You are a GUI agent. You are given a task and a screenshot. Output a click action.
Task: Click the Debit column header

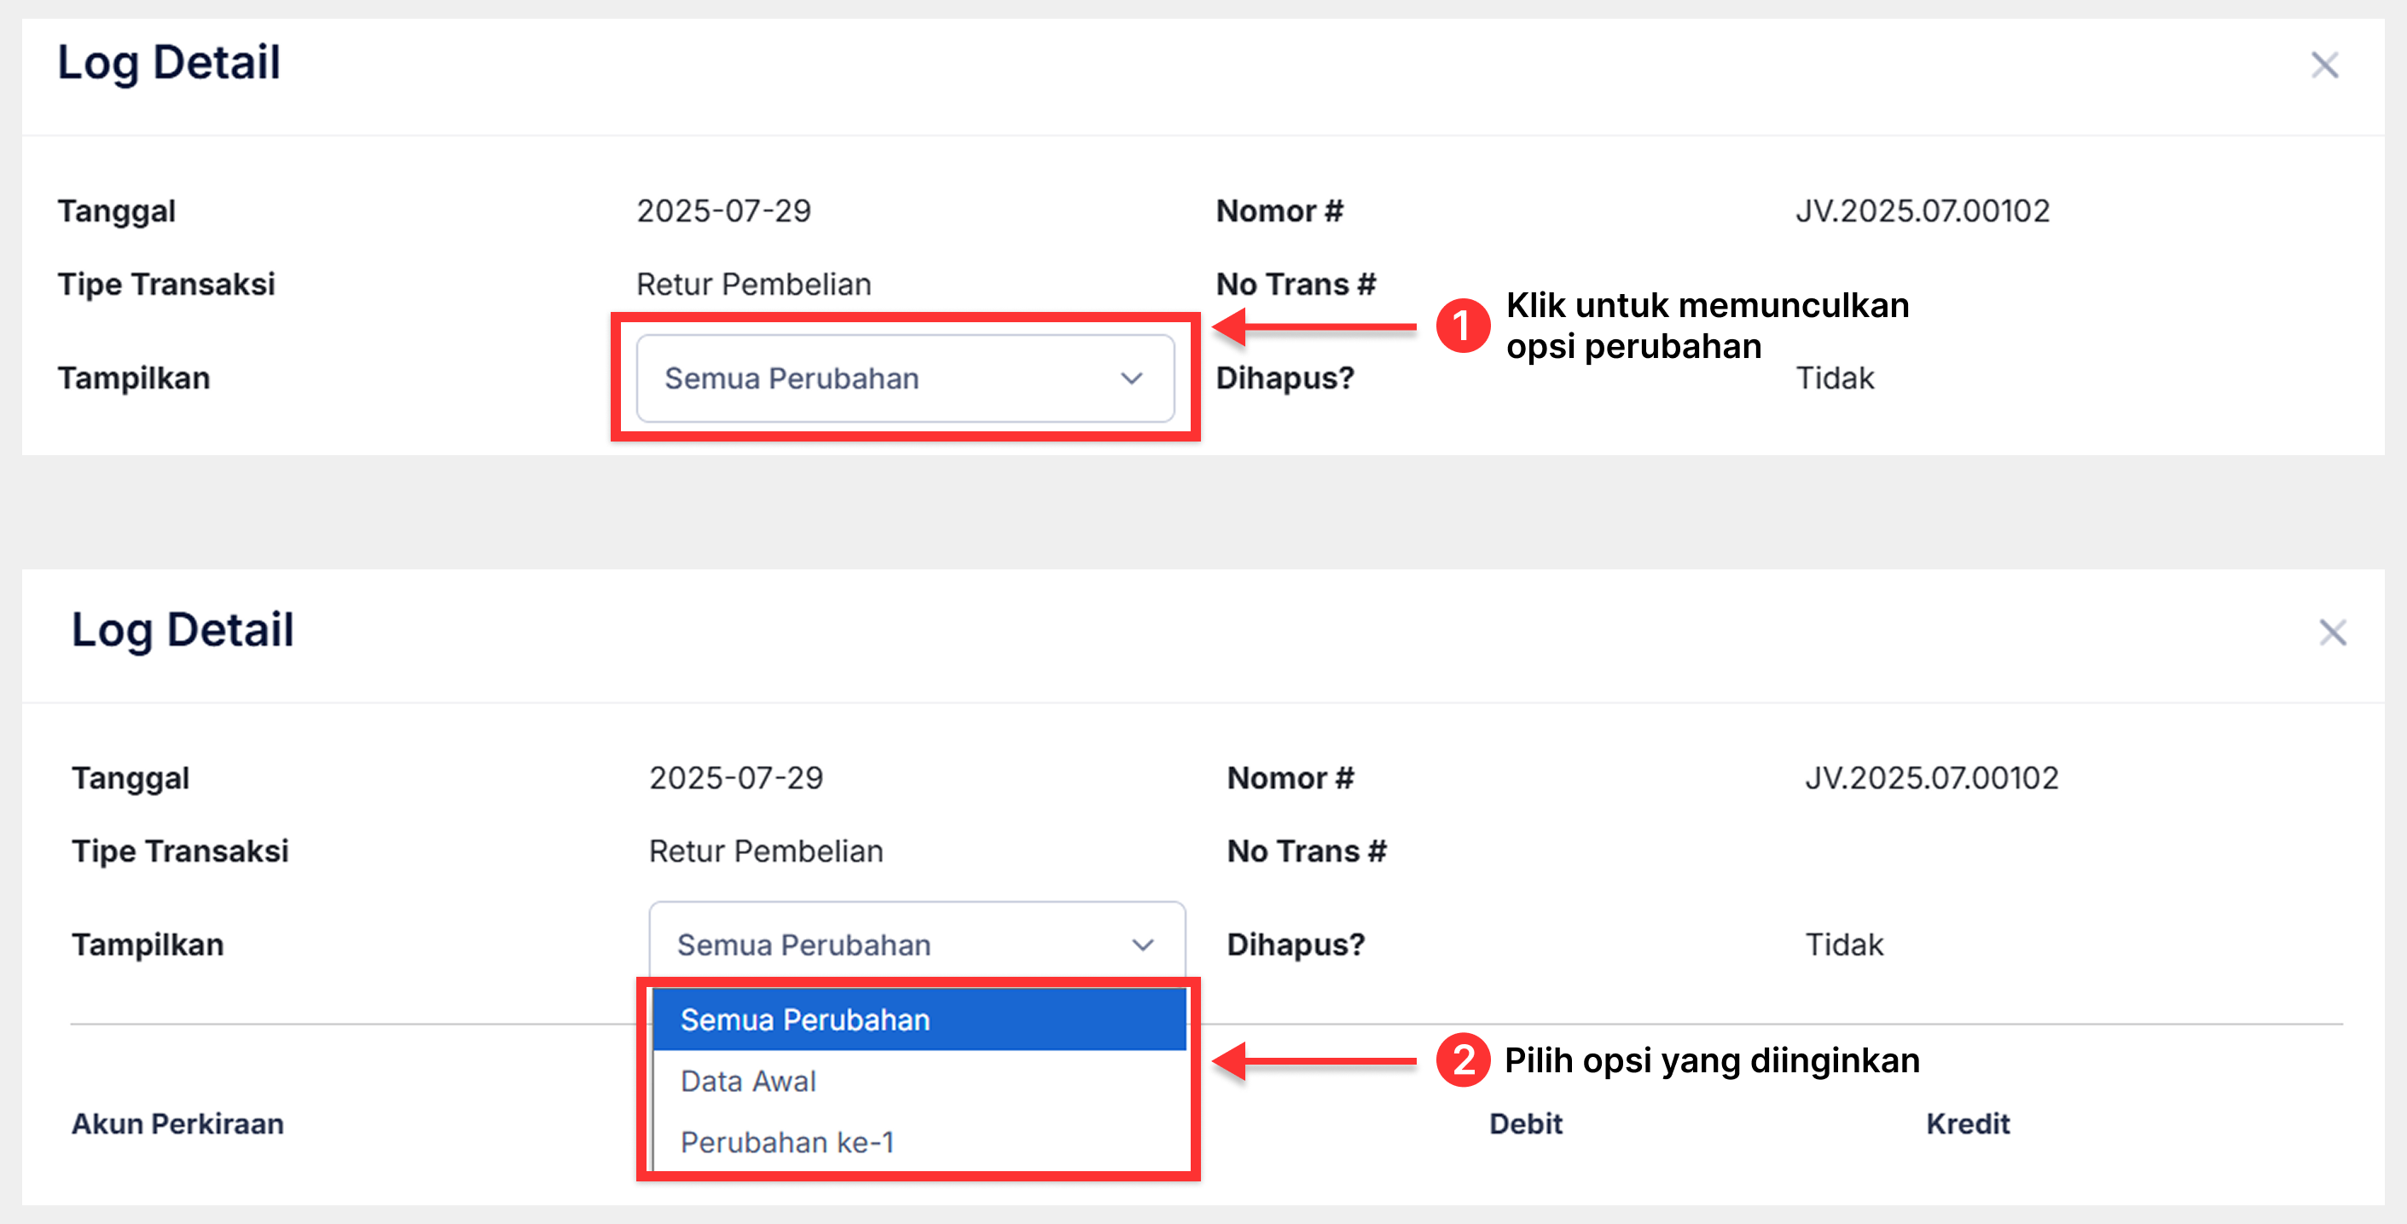click(1525, 1123)
